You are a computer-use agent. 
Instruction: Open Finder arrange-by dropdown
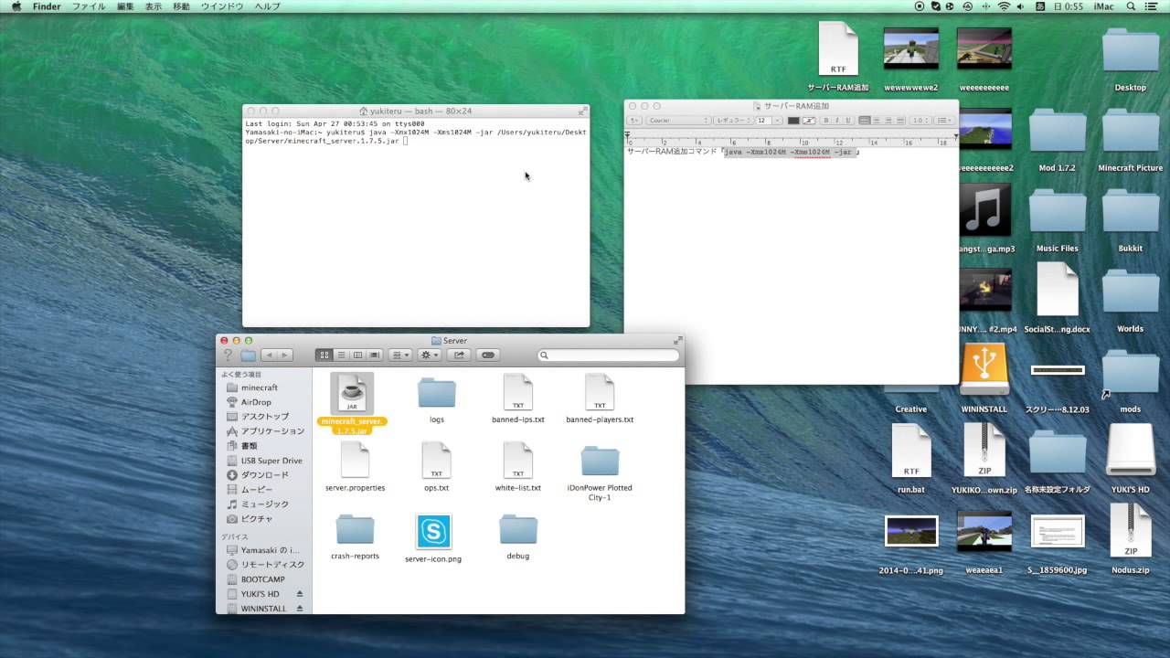tap(400, 355)
